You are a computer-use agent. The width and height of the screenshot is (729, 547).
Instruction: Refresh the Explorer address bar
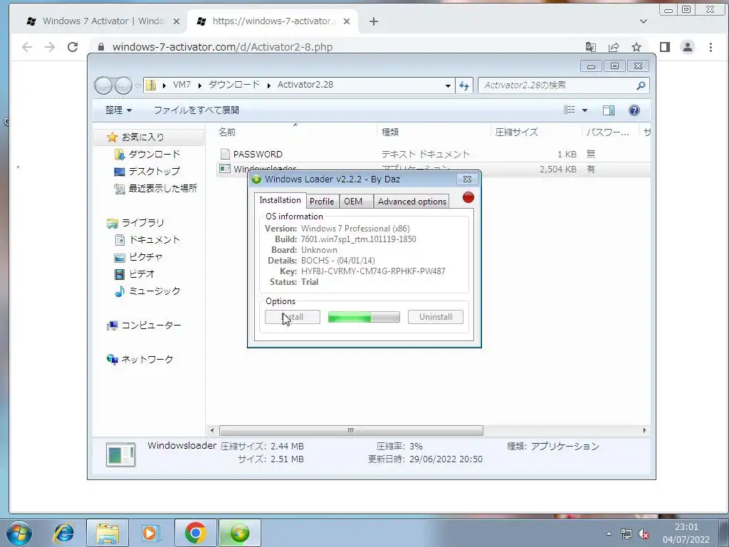(x=464, y=85)
